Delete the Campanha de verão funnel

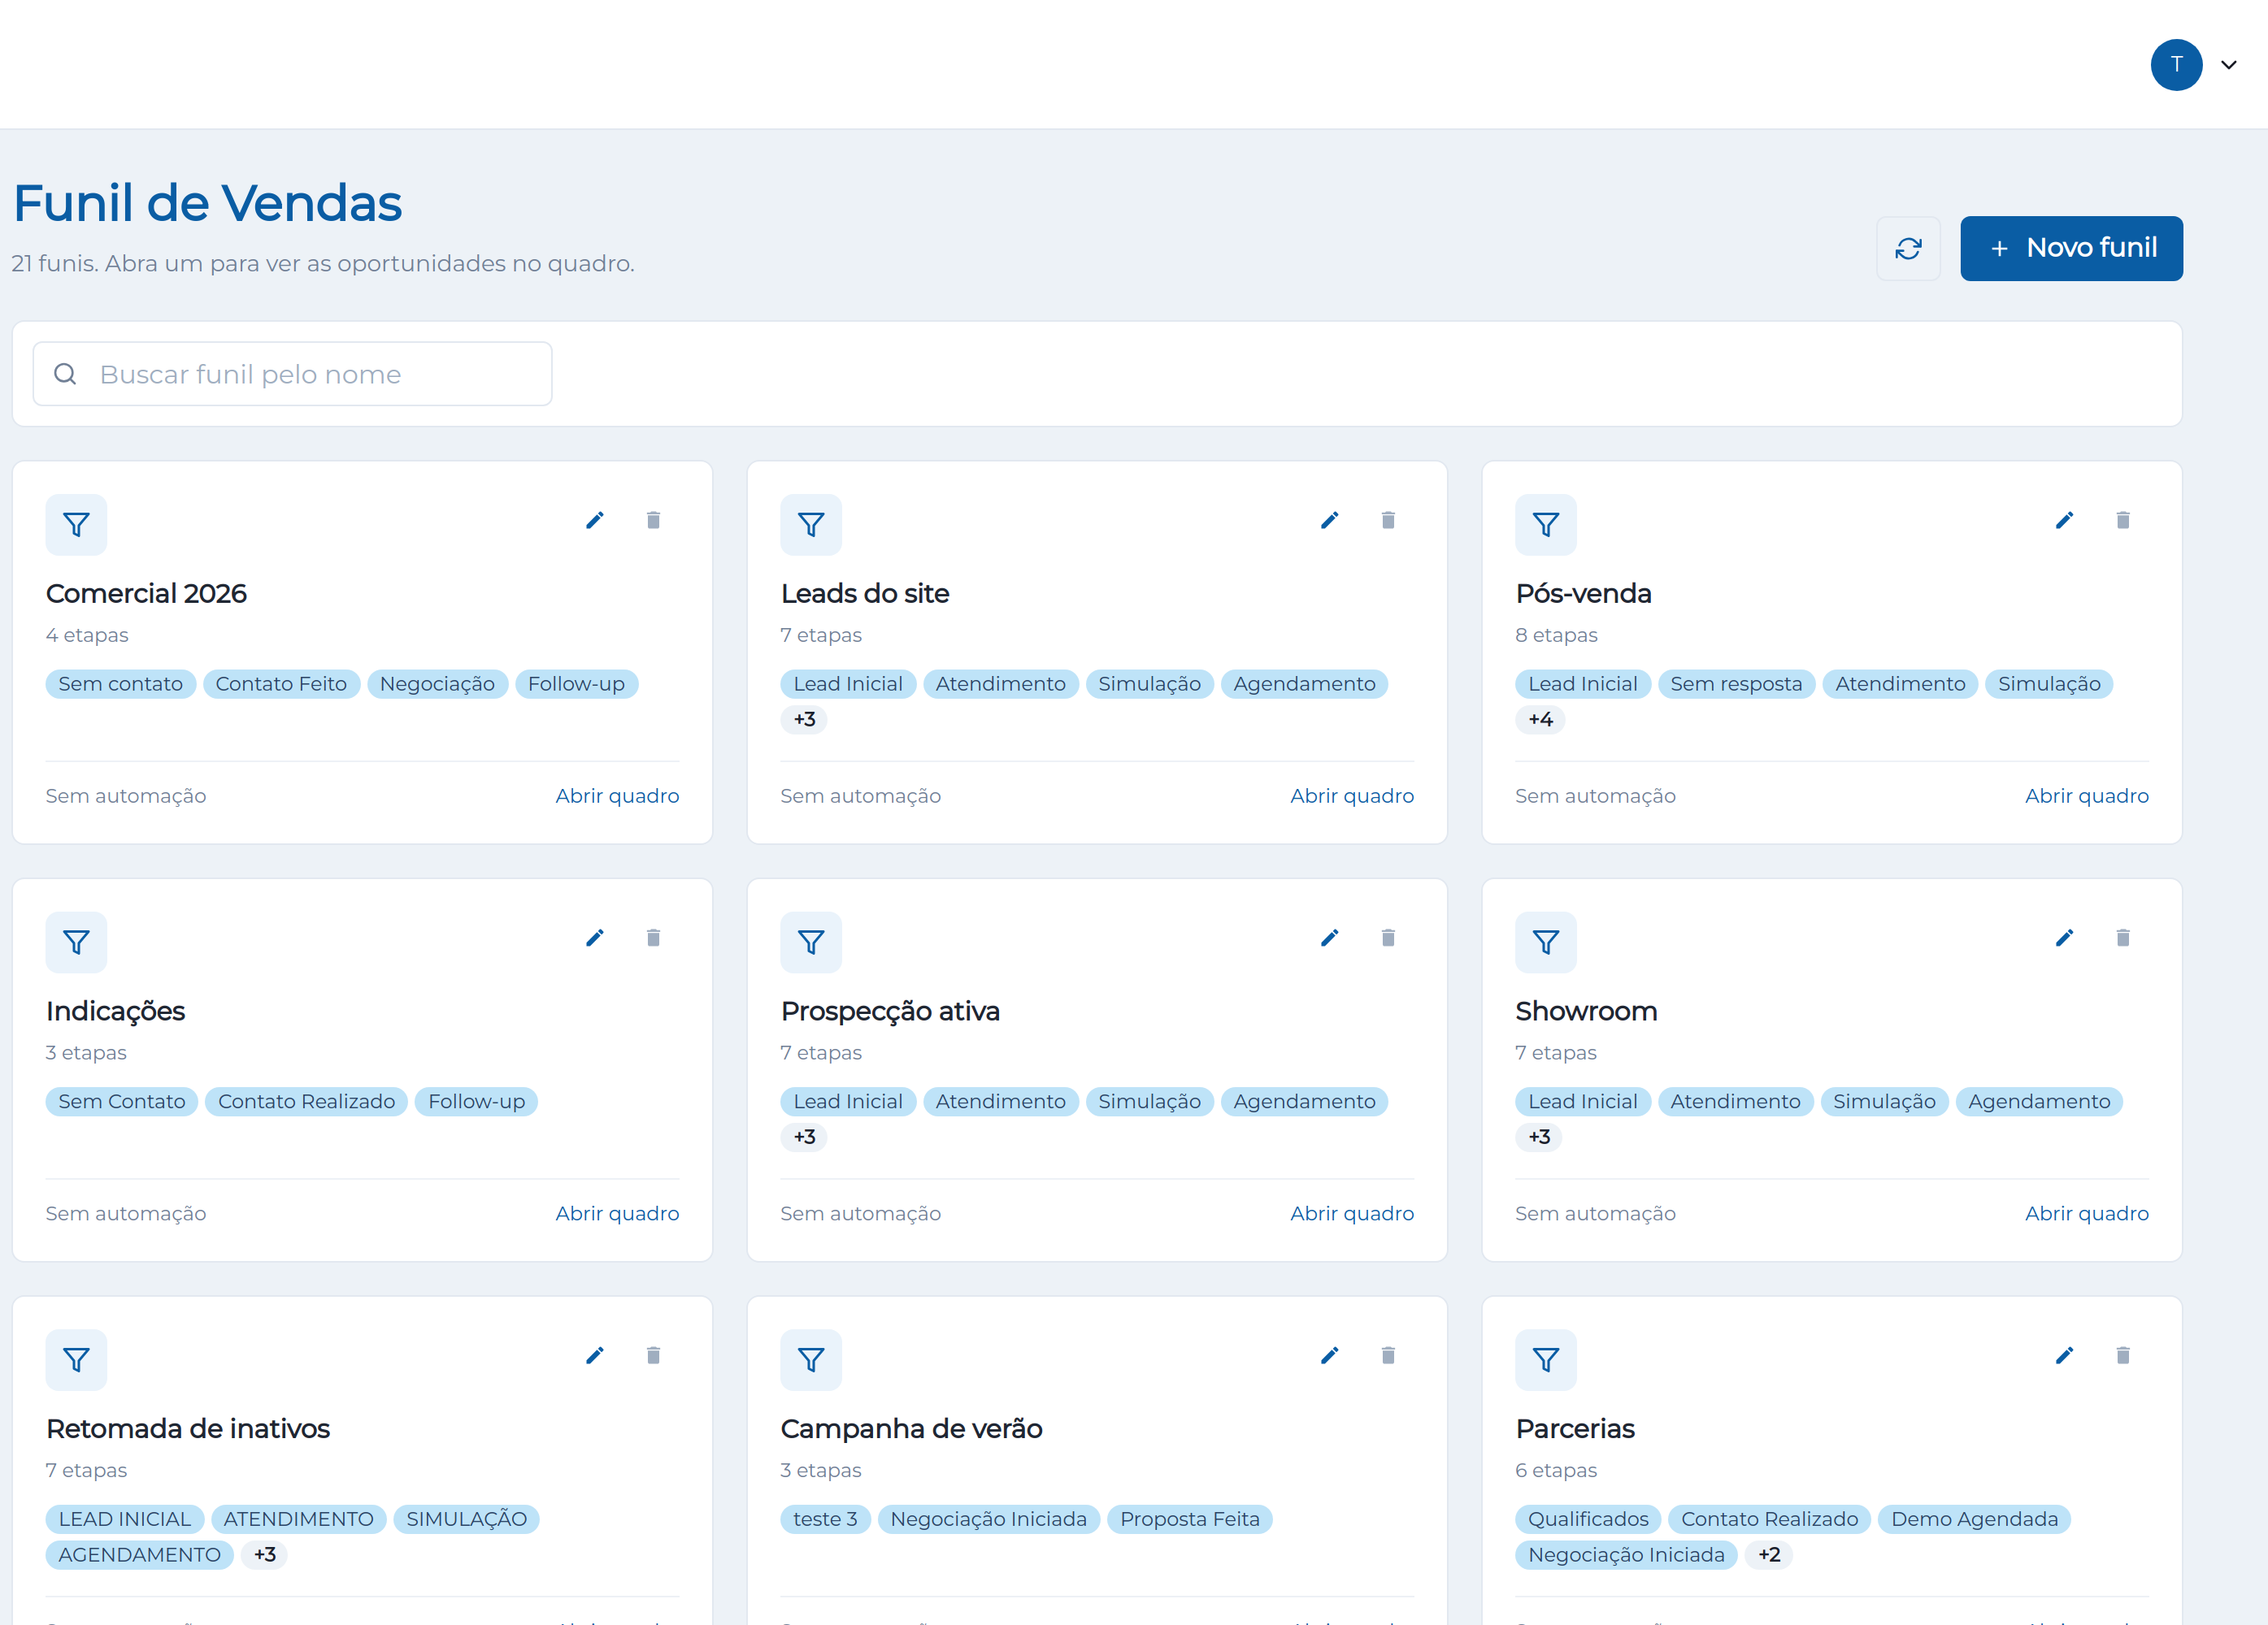(x=1388, y=1356)
